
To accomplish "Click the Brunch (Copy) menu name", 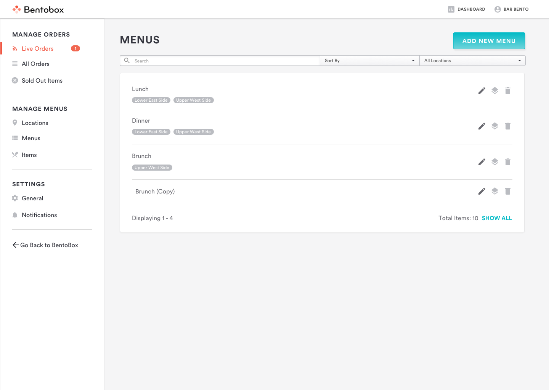I will pyautogui.click(x=155, y=191).
